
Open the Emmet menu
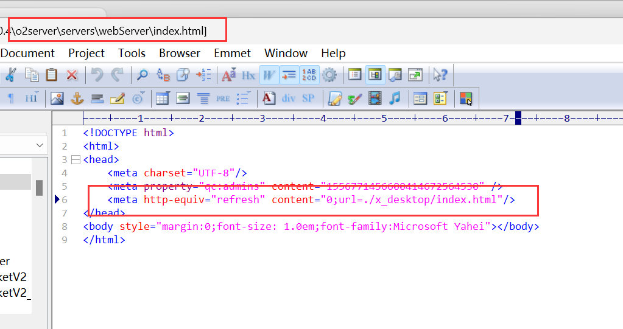233,53
